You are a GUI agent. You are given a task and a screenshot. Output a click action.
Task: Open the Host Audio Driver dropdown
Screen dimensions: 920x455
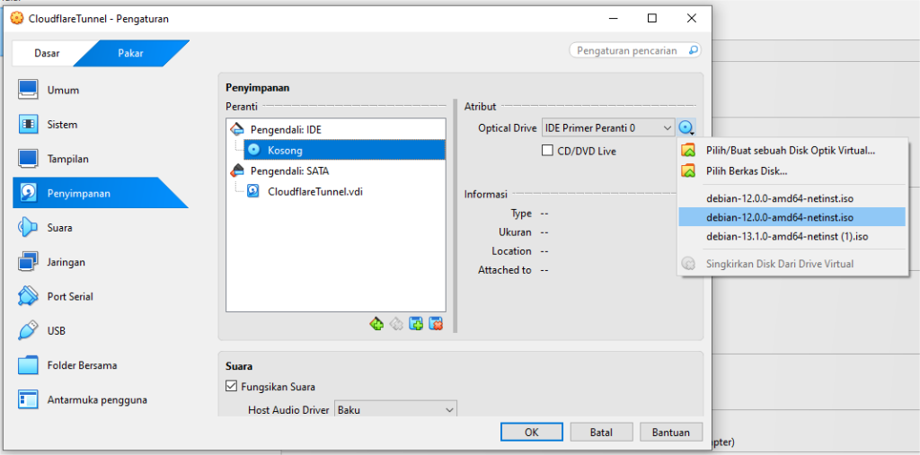395,410
